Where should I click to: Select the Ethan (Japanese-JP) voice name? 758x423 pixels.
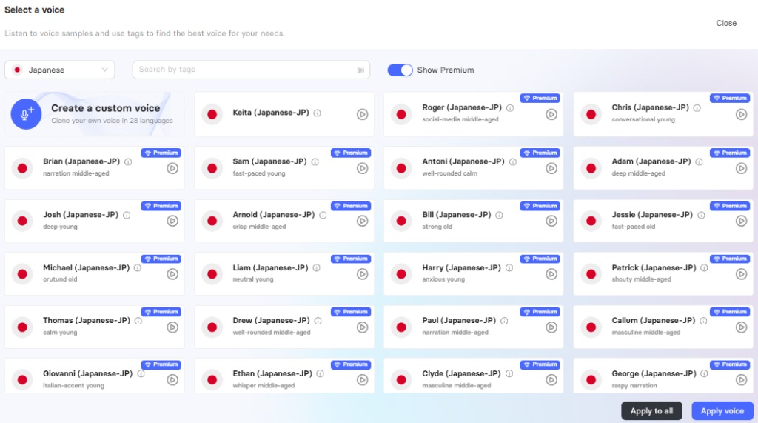tap(272, 373)
